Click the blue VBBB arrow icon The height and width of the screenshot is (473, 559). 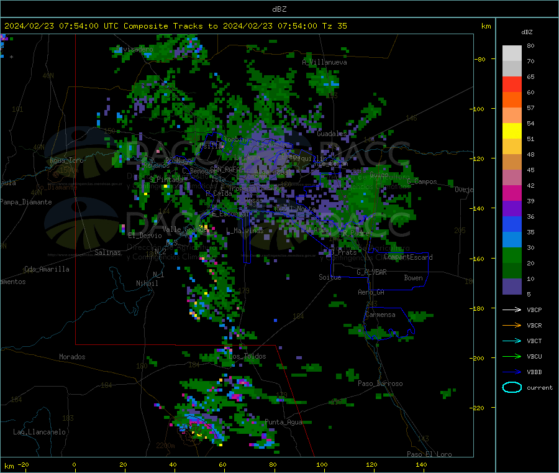click(x=512, y=372)
